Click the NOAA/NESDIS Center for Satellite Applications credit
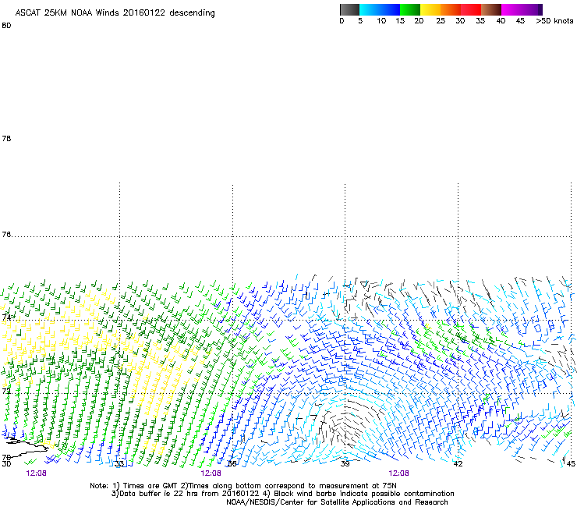 (x=337, y=502)
